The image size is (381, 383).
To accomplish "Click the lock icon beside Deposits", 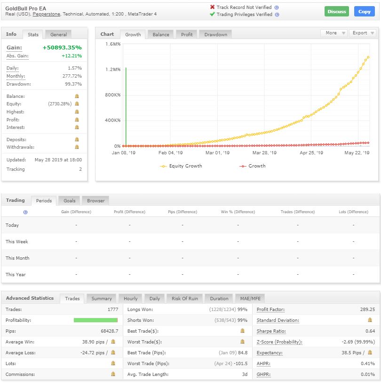I will point(77,139).
